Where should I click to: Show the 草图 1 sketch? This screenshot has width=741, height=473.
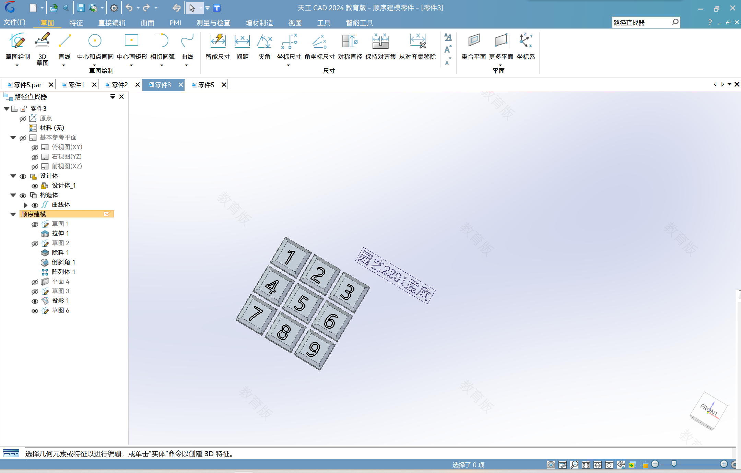pyautogui.click(x=35, y=224)
